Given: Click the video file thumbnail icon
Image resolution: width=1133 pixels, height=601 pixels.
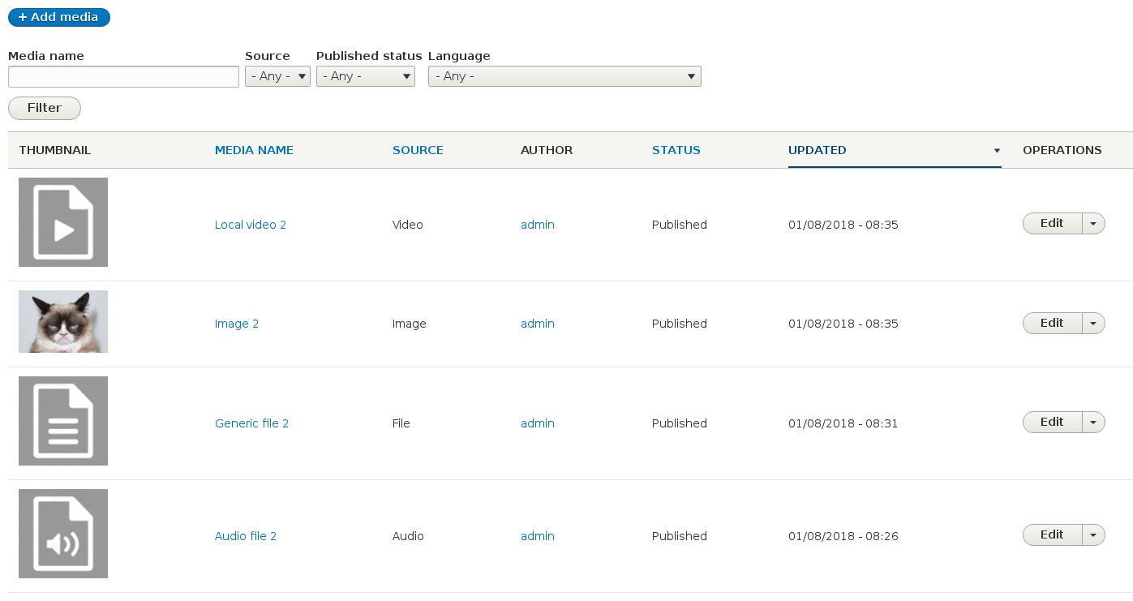Looking at the screenshot, I should (x=63, y=222).
